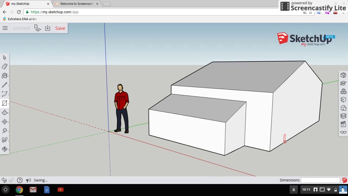
Task: Open the Instructor graduation cap panel
Action: point(343,83)
